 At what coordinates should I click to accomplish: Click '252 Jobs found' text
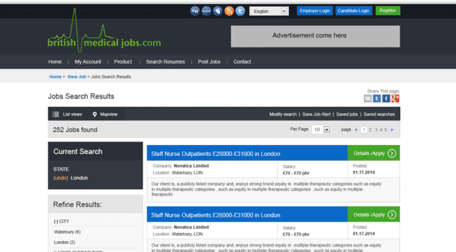75,130
